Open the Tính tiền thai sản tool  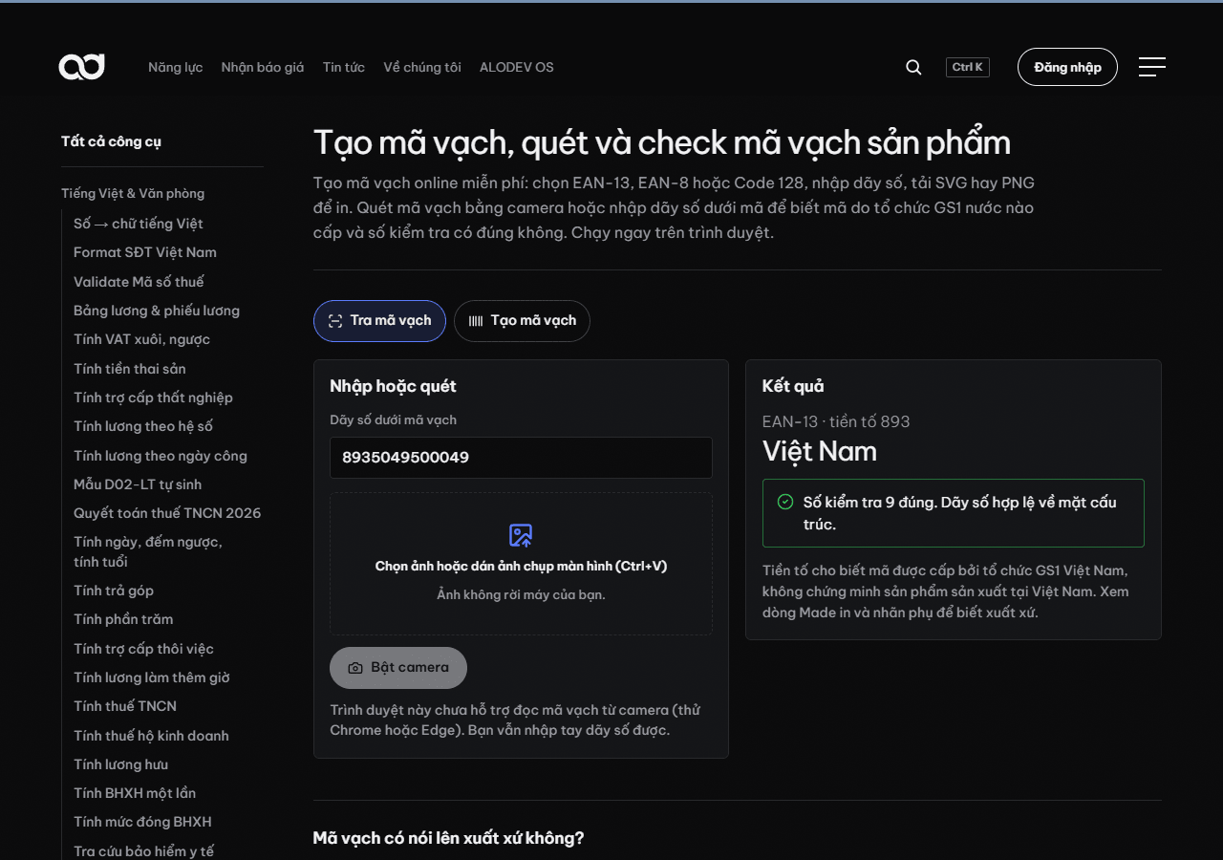[x=130, y=369]
